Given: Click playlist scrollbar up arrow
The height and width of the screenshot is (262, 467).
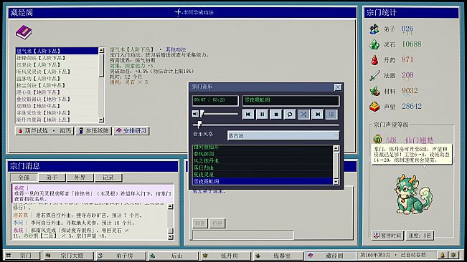Looking at the screenshot, I should pyautogui.click(x=336, y=148).
